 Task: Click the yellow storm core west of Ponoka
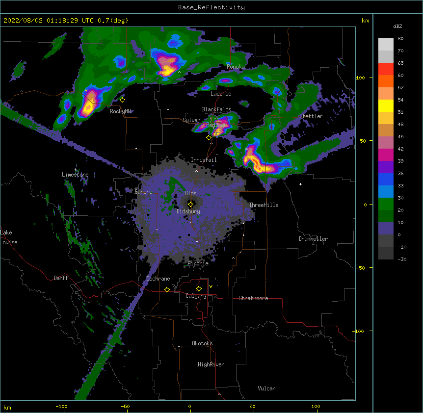point(167,72)
